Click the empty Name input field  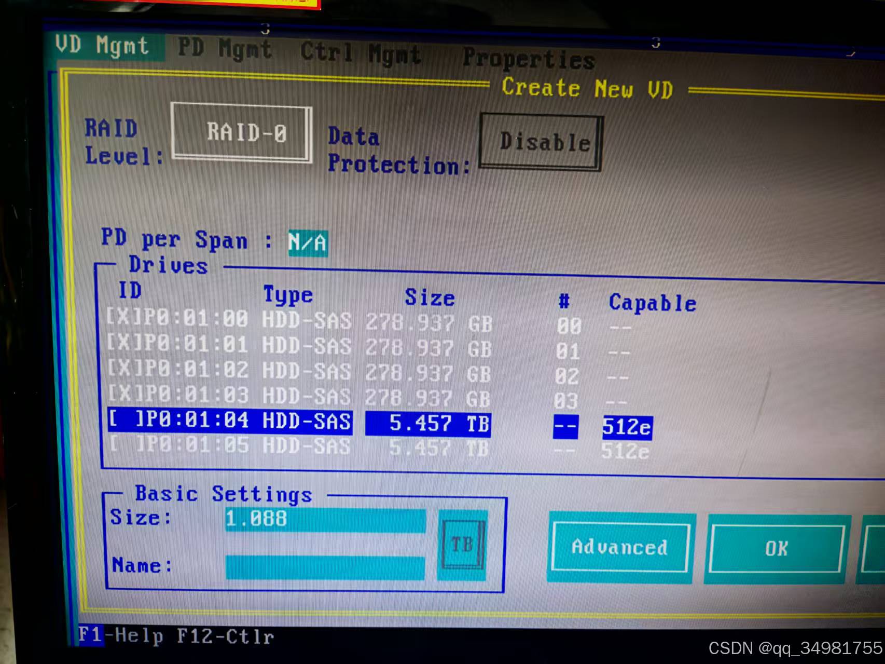[x=325, y=567]
